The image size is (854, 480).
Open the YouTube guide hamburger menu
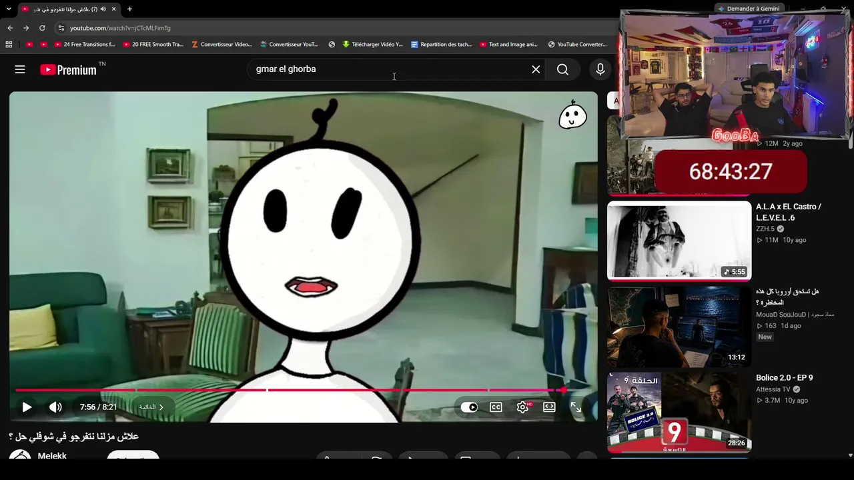coord(20,69)
